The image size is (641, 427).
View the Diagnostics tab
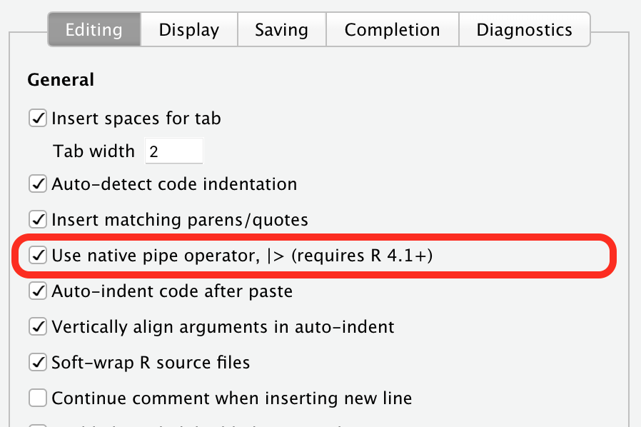click(525, 29)
